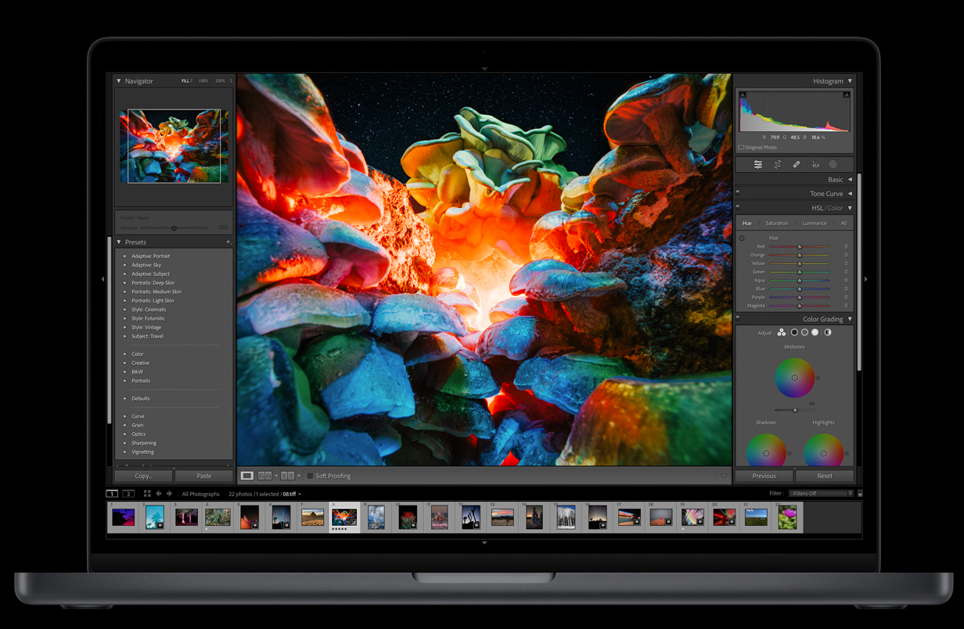Click the HSL targeted adjustment tool icon

tap(742, 238)
